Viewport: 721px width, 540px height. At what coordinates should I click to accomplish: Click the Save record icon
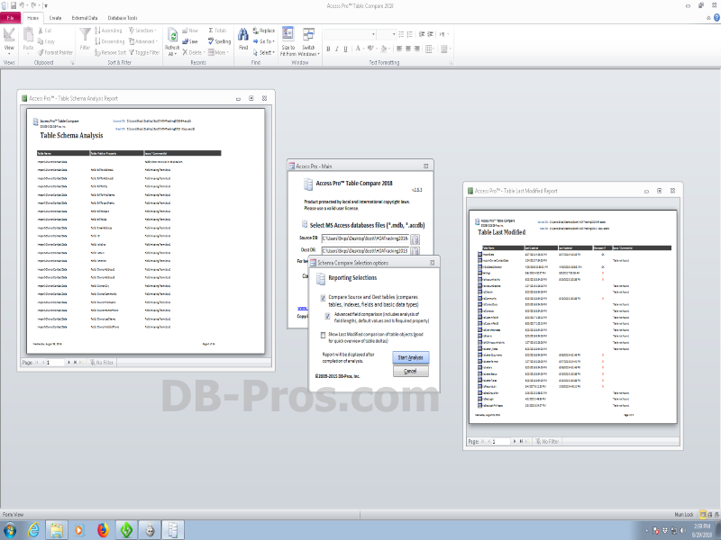click(186, 41)
